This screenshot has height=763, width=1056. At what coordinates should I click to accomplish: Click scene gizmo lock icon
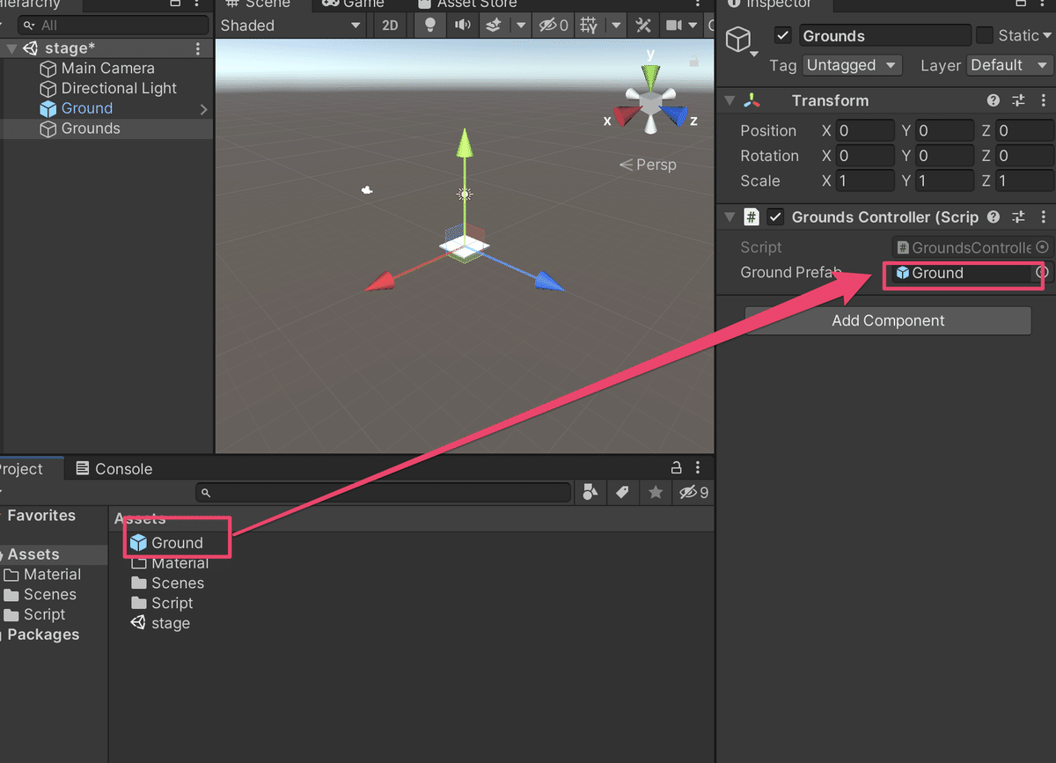(x=693, y=62)
